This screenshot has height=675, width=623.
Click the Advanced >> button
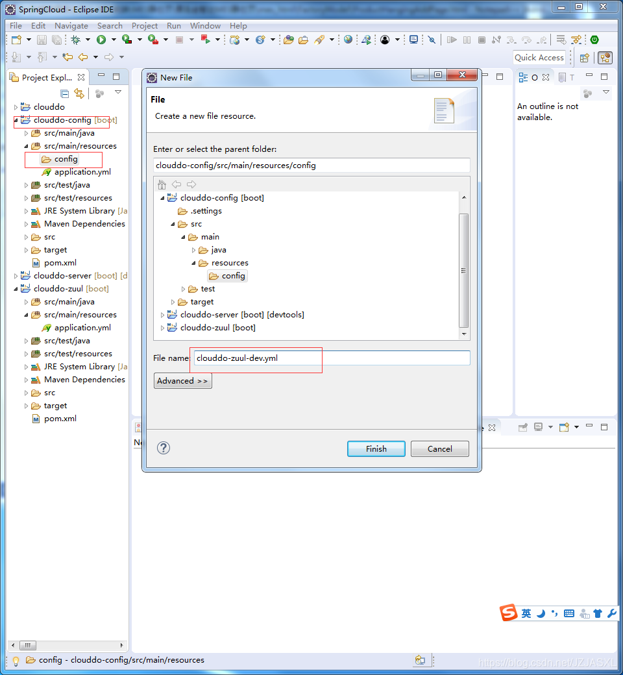[x=182, y=381]
